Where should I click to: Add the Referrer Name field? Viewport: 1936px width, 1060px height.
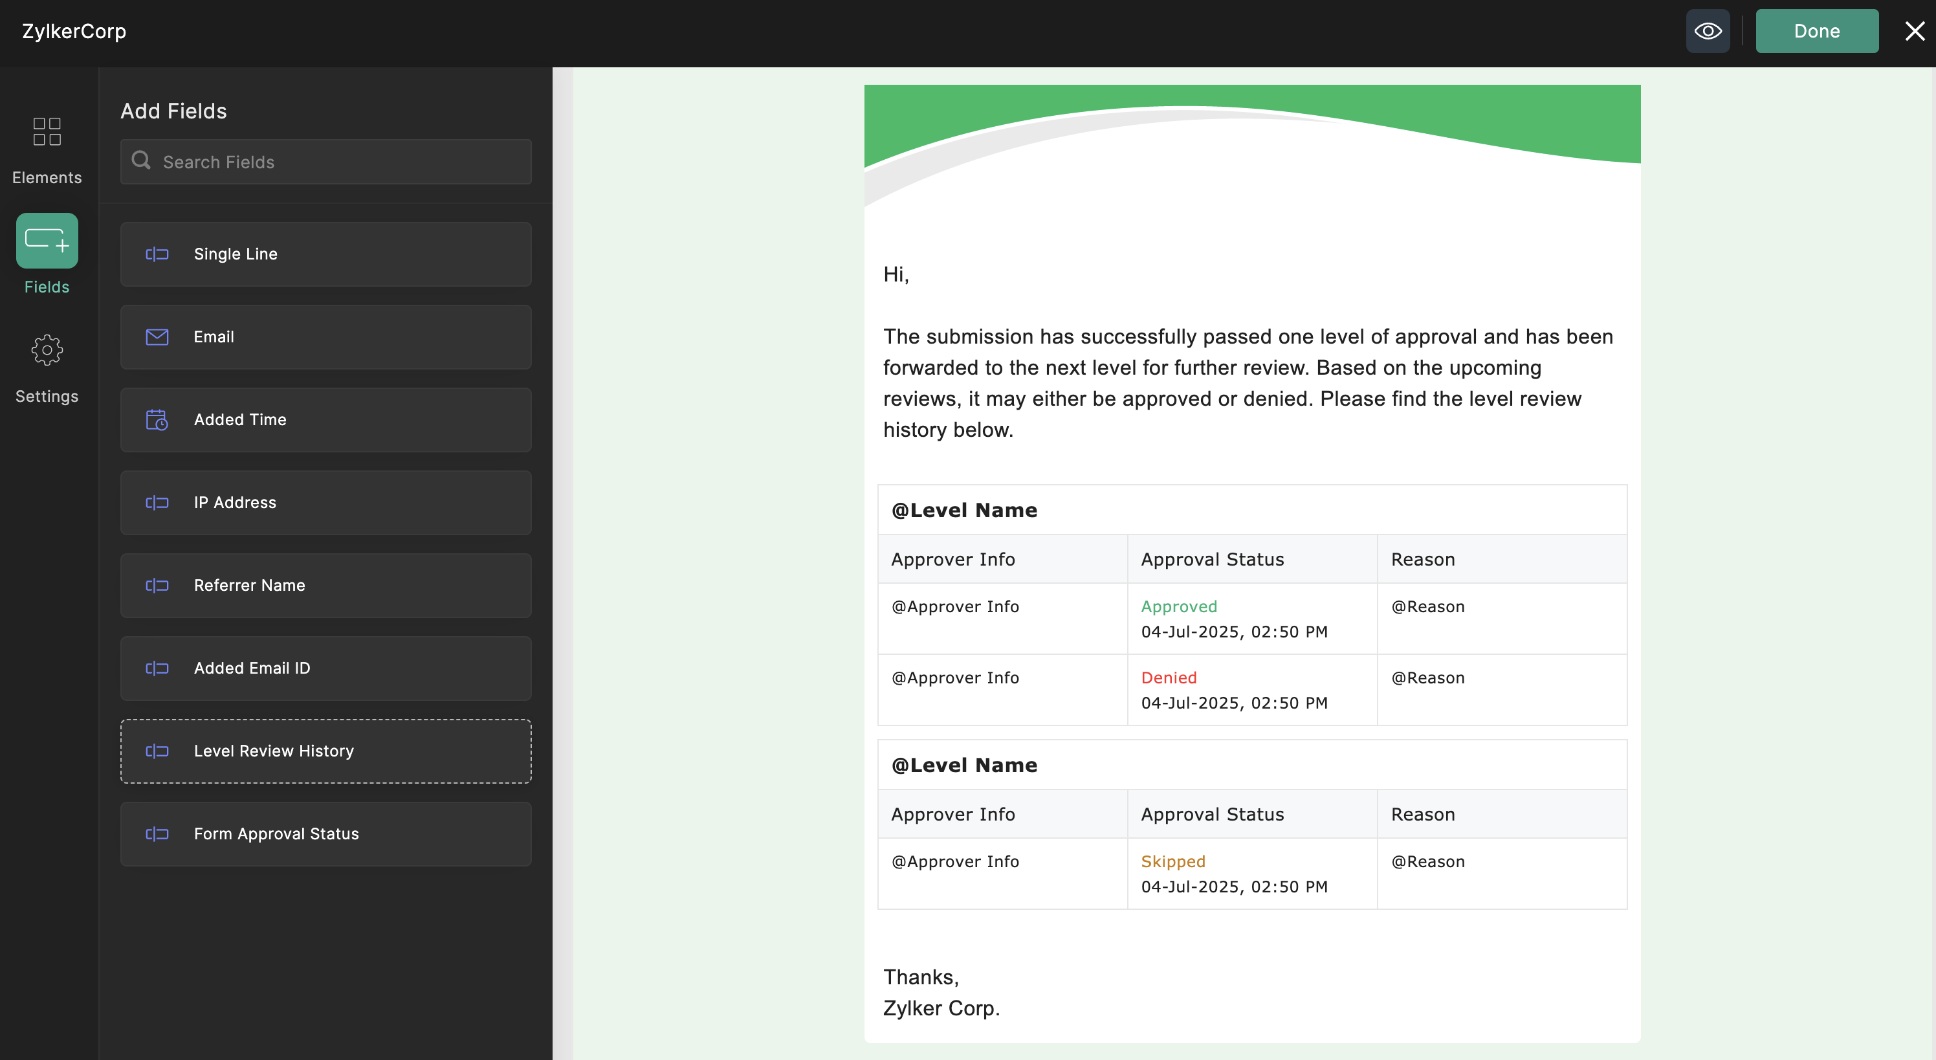tap(325, 585)
